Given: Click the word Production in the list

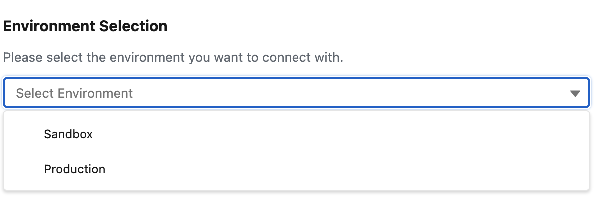Looking at the screenshot, I should 75,169.
